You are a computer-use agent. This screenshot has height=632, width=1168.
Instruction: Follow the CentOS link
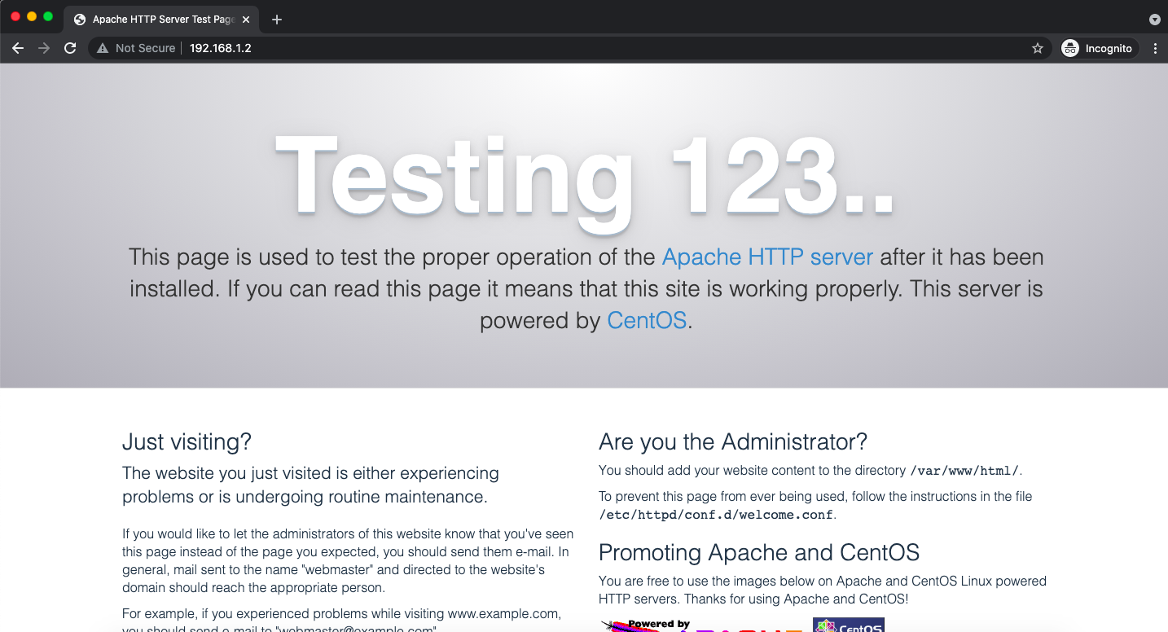tap(647, 321)
